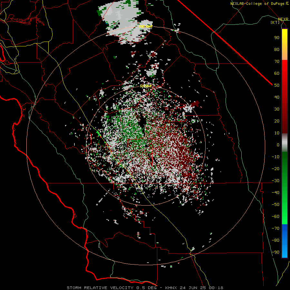
Task: Click the 30 value on velocity scale
Action: tap(277, 109)
